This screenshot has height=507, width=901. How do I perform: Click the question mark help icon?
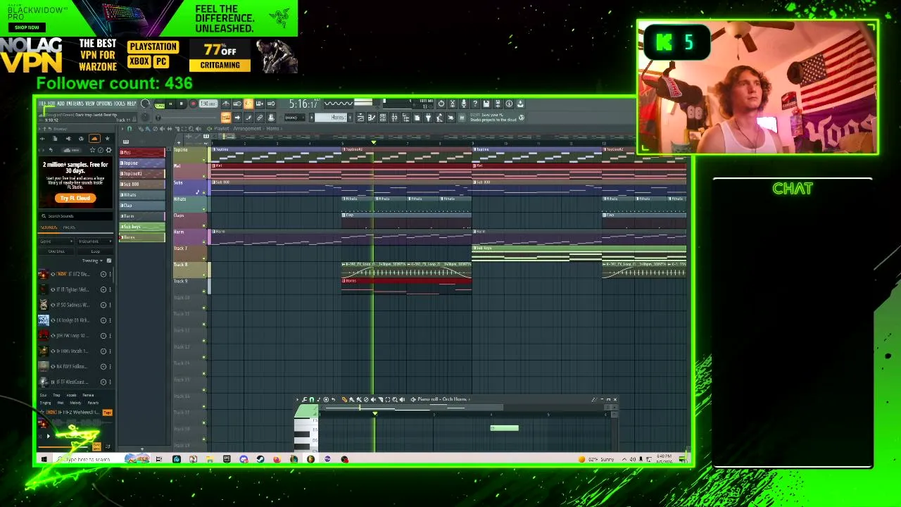(x=475, y=104)
